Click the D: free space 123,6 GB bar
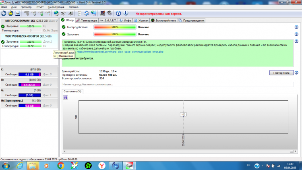 [29, 85]
